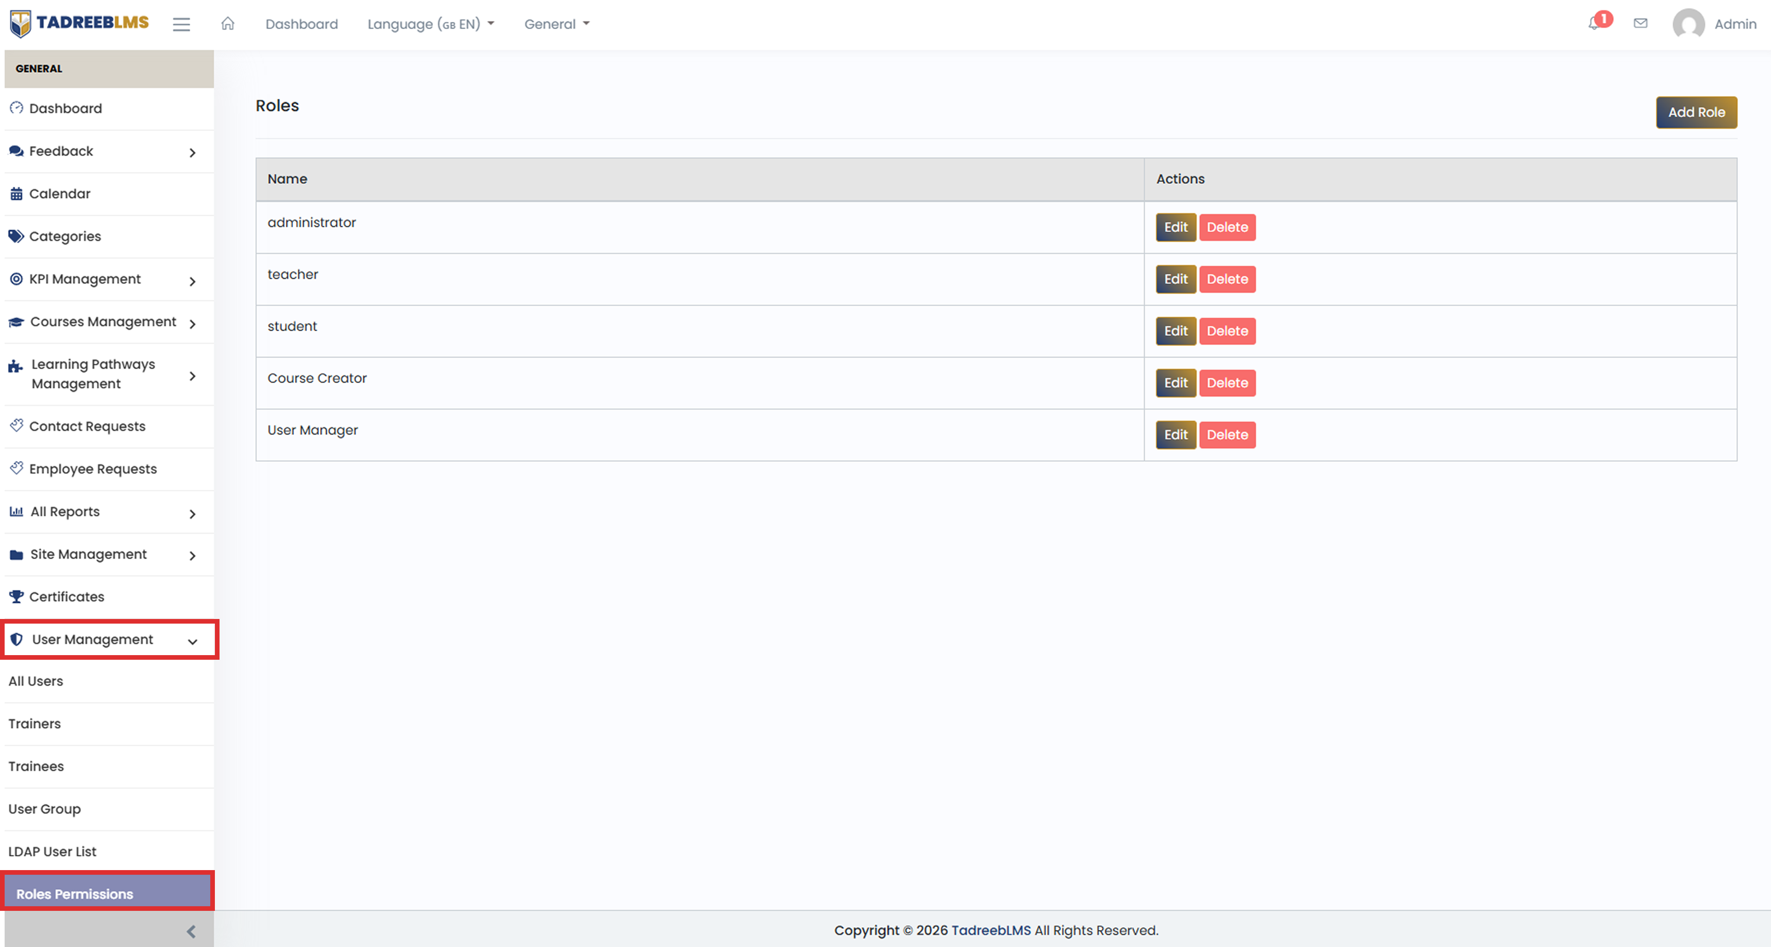Click the Calendar icon in sidebar

click(17, 193)
